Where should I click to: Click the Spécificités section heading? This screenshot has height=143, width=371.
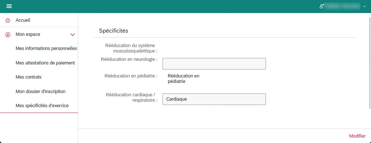[x=113, y=31]
